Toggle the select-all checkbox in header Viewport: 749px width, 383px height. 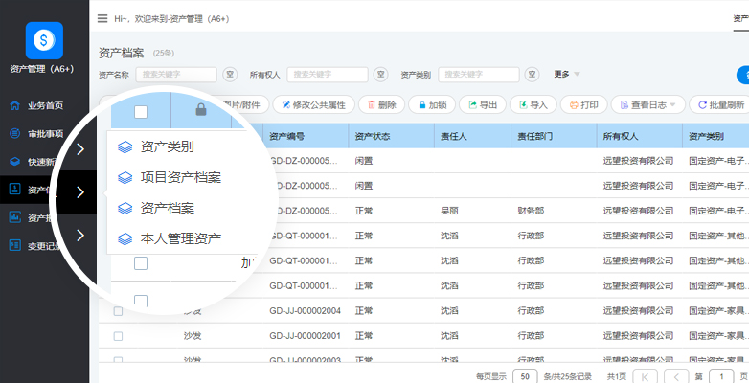141,111
